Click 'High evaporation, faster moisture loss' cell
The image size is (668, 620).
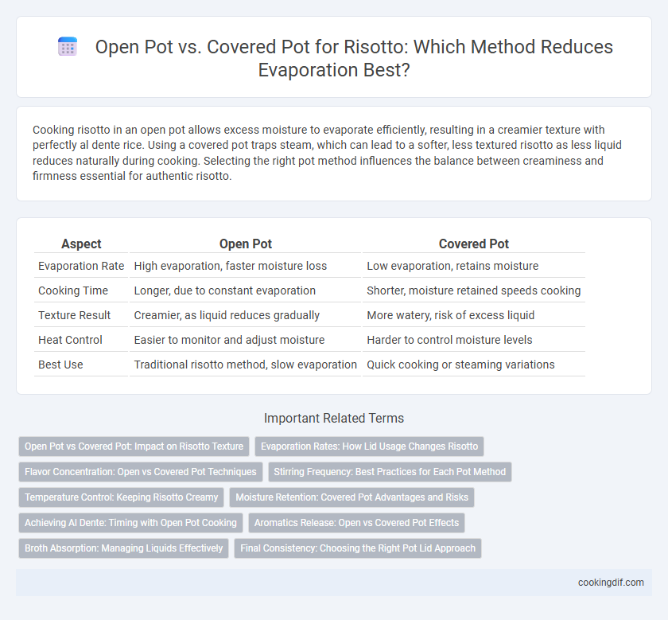pyautogui.click(x=246, y=266)
